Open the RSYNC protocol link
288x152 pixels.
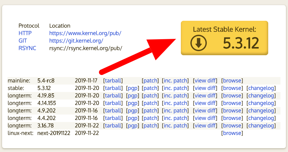pyautogui.click(x=27, y=48)
